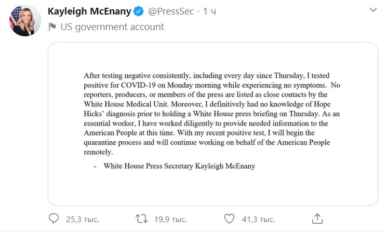386x232 pixels.
Task: Expand the tweet options chevron menu
Action: [373, 10]
